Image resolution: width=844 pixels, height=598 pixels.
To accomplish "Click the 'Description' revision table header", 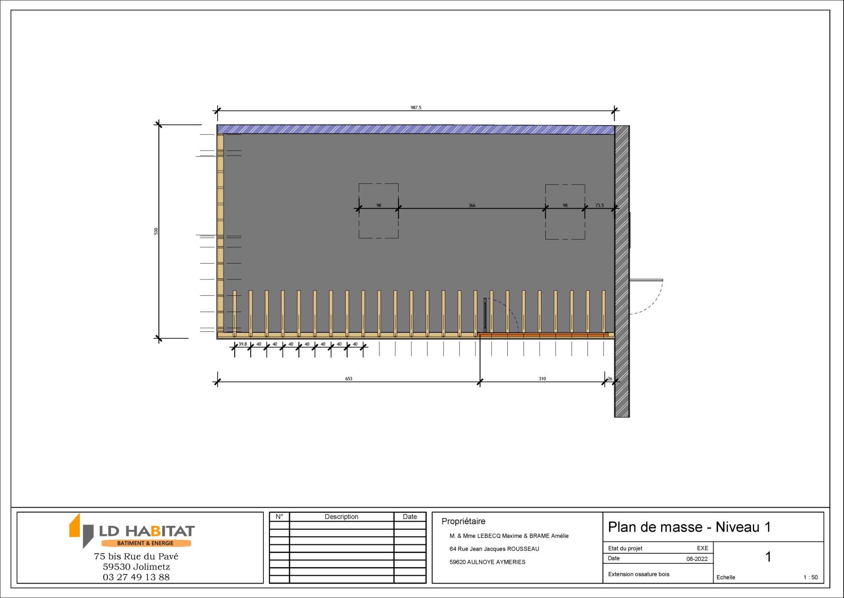I will coord(341,517).
